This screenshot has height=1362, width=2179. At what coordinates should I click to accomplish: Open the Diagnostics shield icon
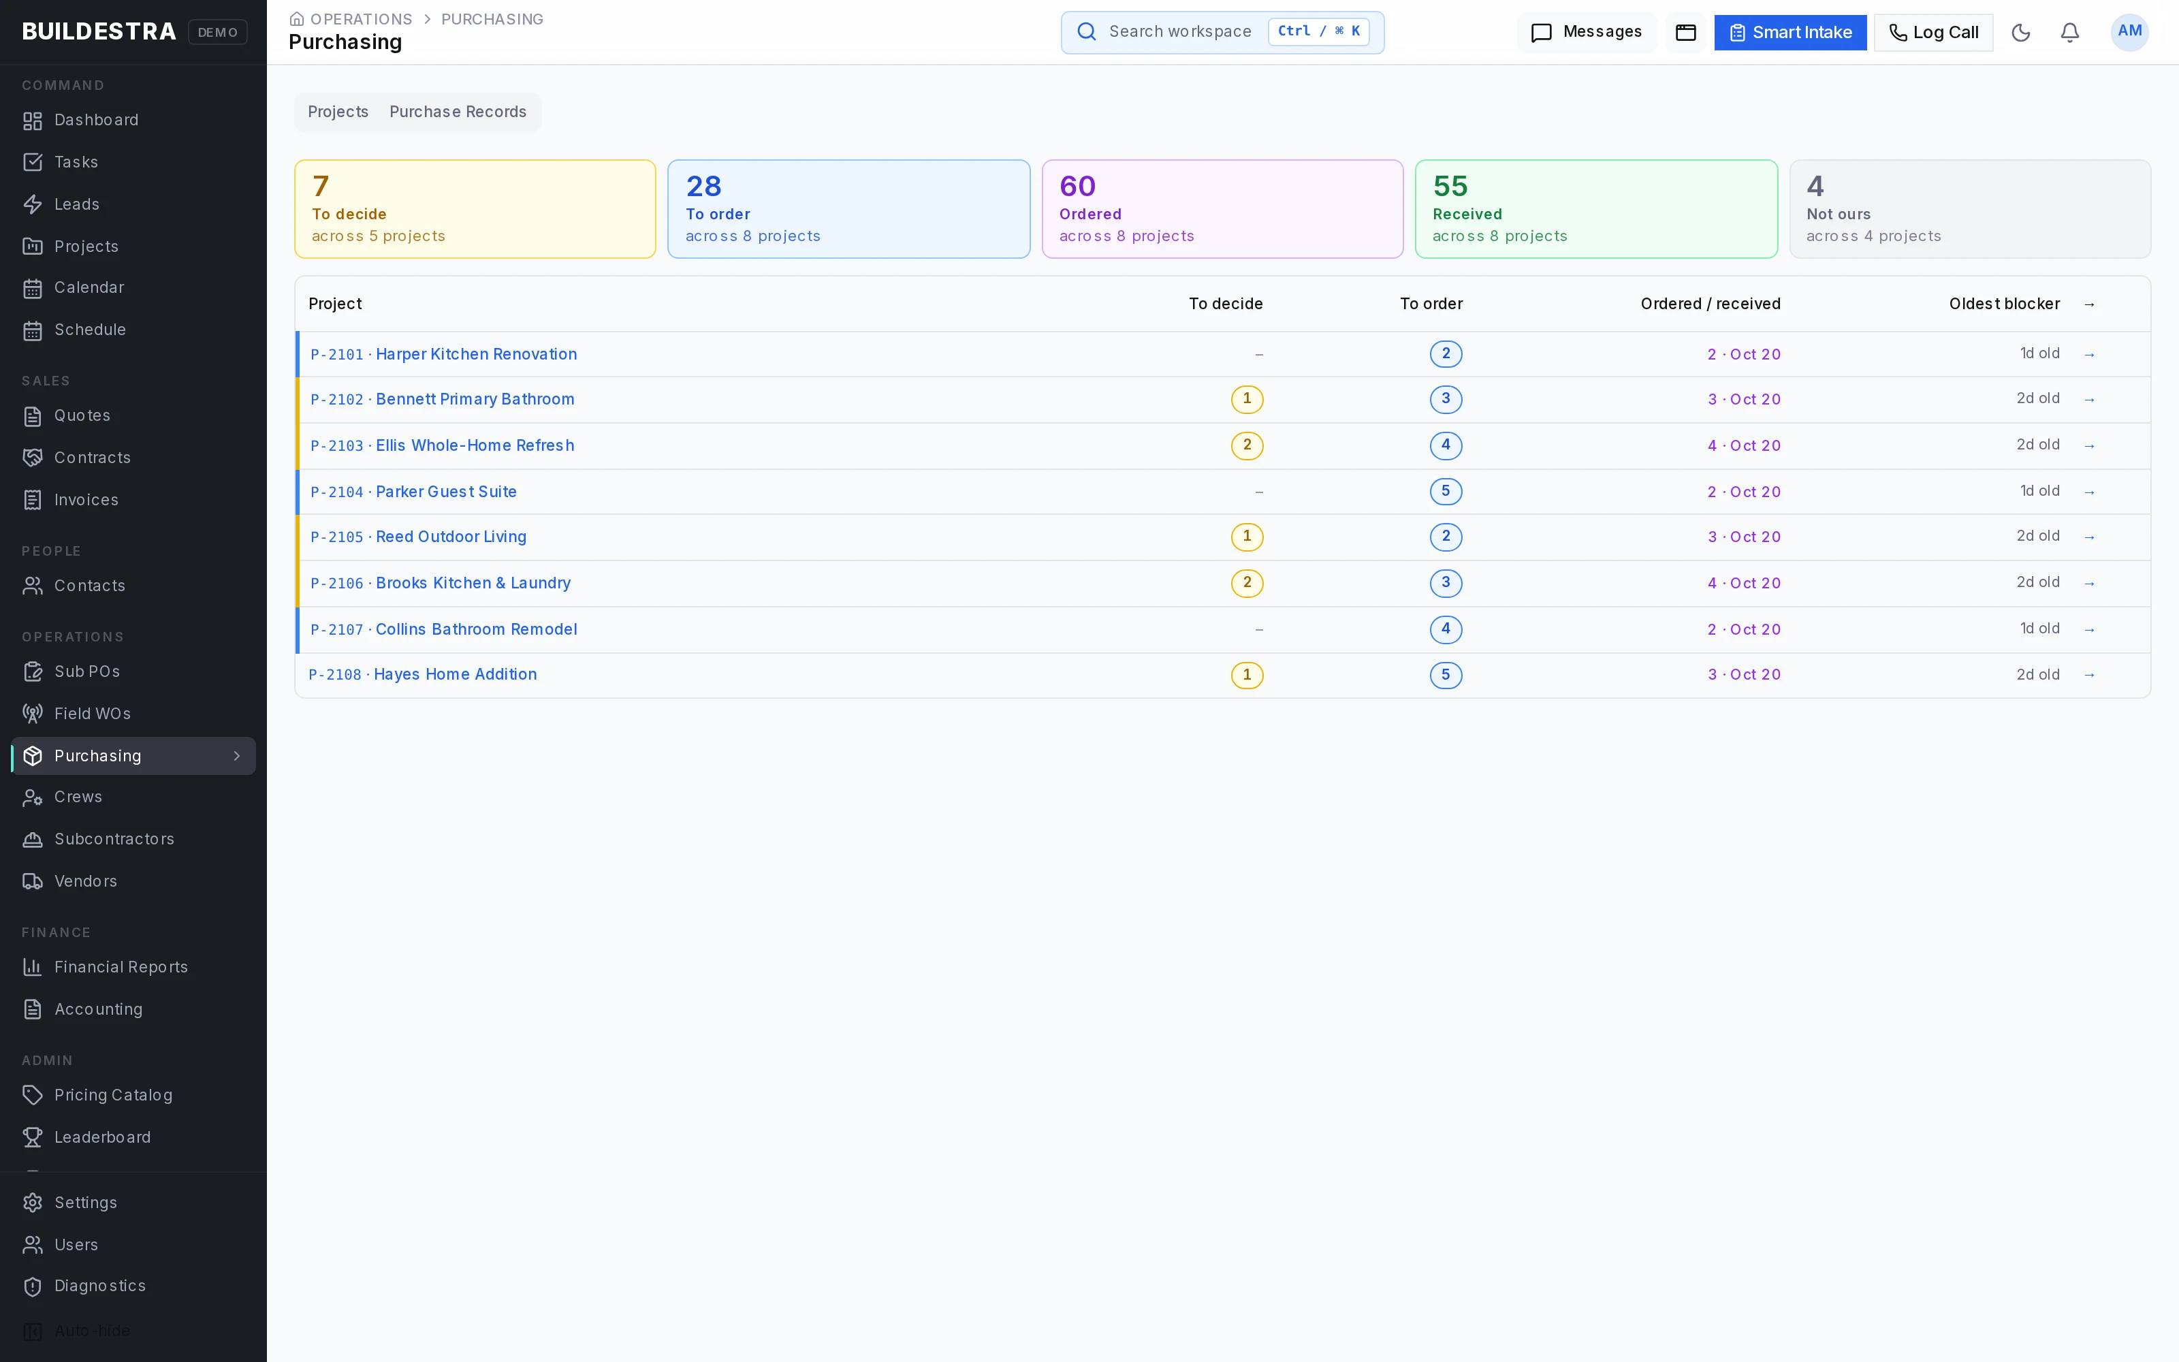pyautogui.click(x=33, y=1286)
